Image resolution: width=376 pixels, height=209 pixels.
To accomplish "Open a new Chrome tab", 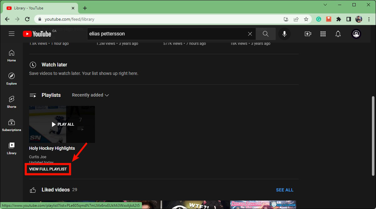I will (85, 8).
